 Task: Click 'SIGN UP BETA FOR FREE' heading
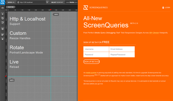[x=96, y=42]
